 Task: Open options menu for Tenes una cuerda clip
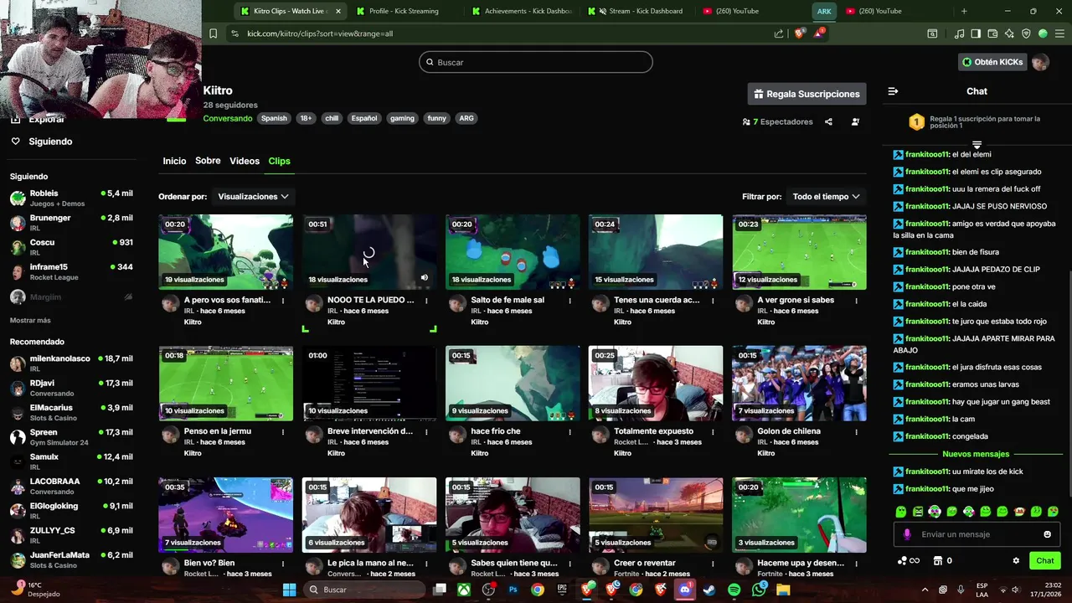point(714,301)
